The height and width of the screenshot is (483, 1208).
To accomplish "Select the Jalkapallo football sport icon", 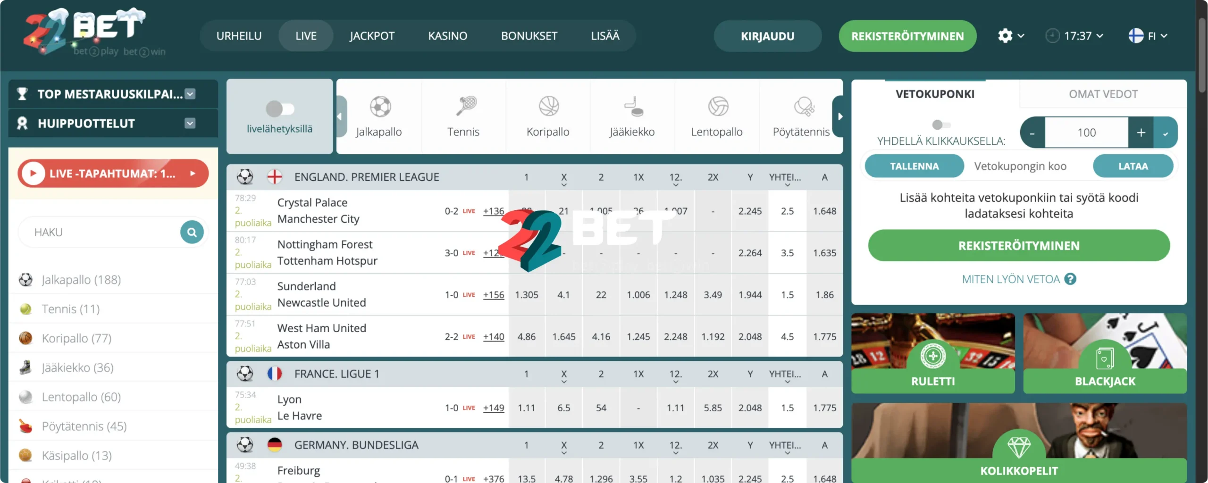I will click(x=380, y=107).
